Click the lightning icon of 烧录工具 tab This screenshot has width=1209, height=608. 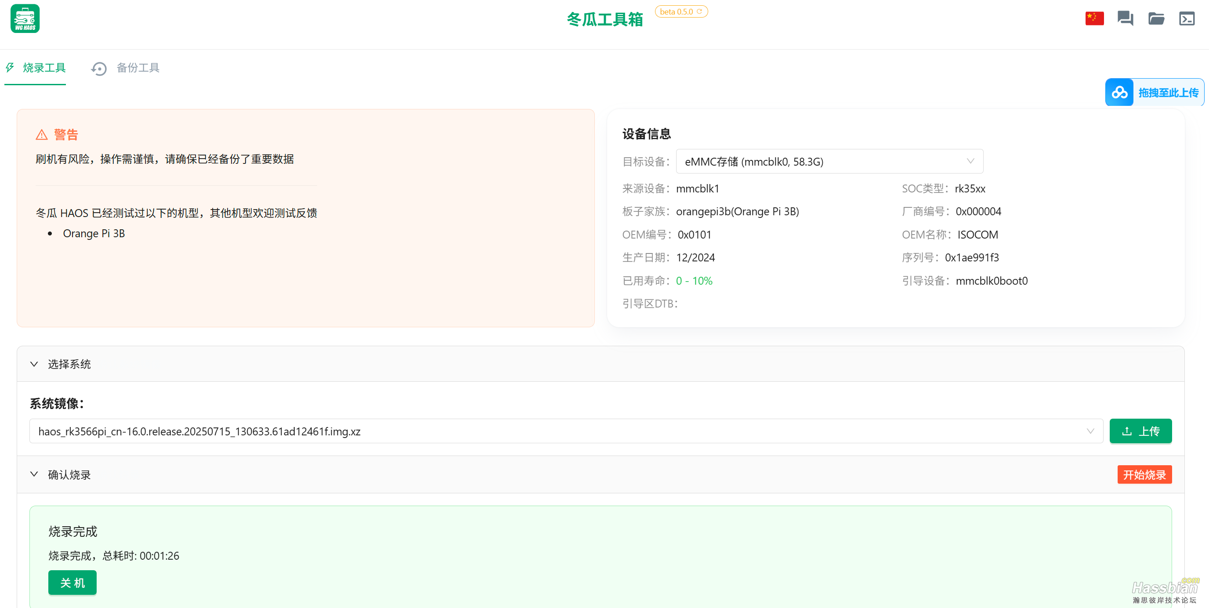click(10, 68)
